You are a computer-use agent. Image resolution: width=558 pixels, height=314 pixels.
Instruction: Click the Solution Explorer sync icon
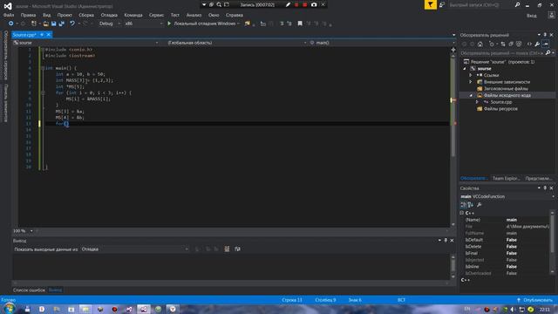point(503,44)
